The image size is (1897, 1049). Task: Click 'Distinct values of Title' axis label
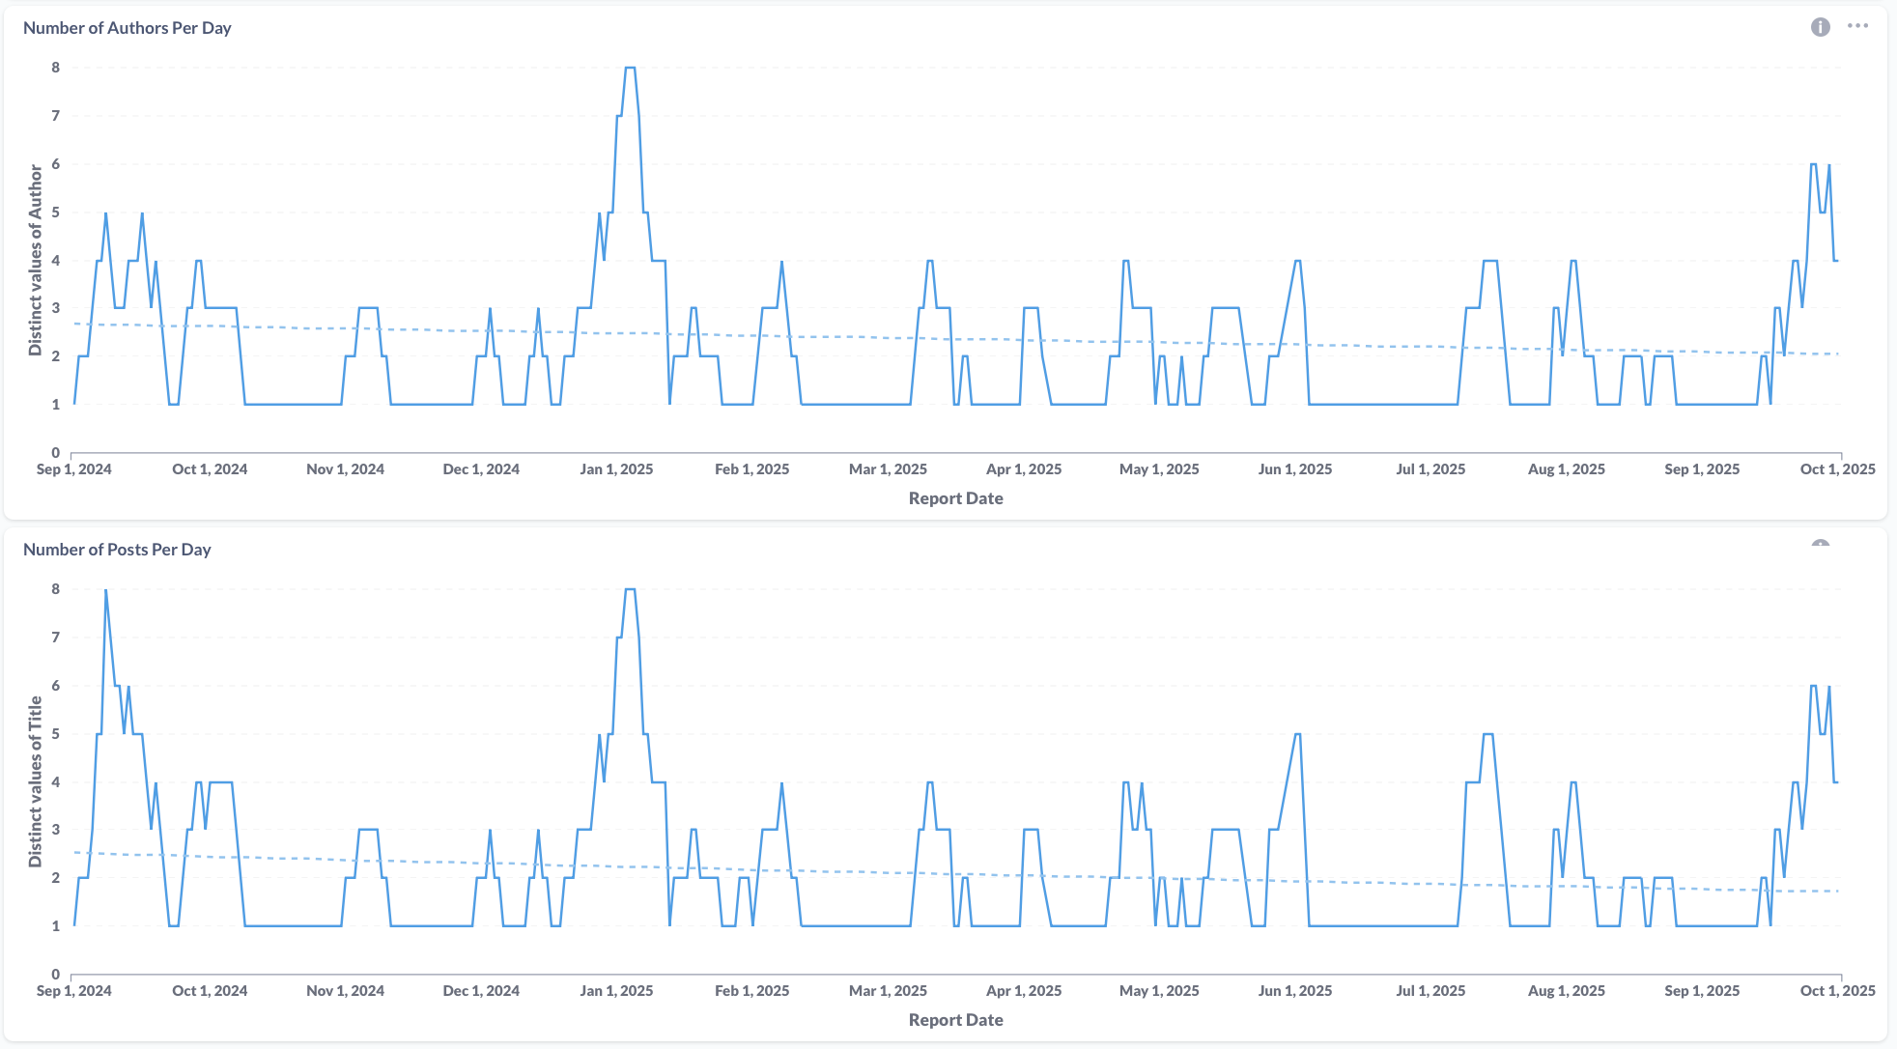(x=36, y=781)
